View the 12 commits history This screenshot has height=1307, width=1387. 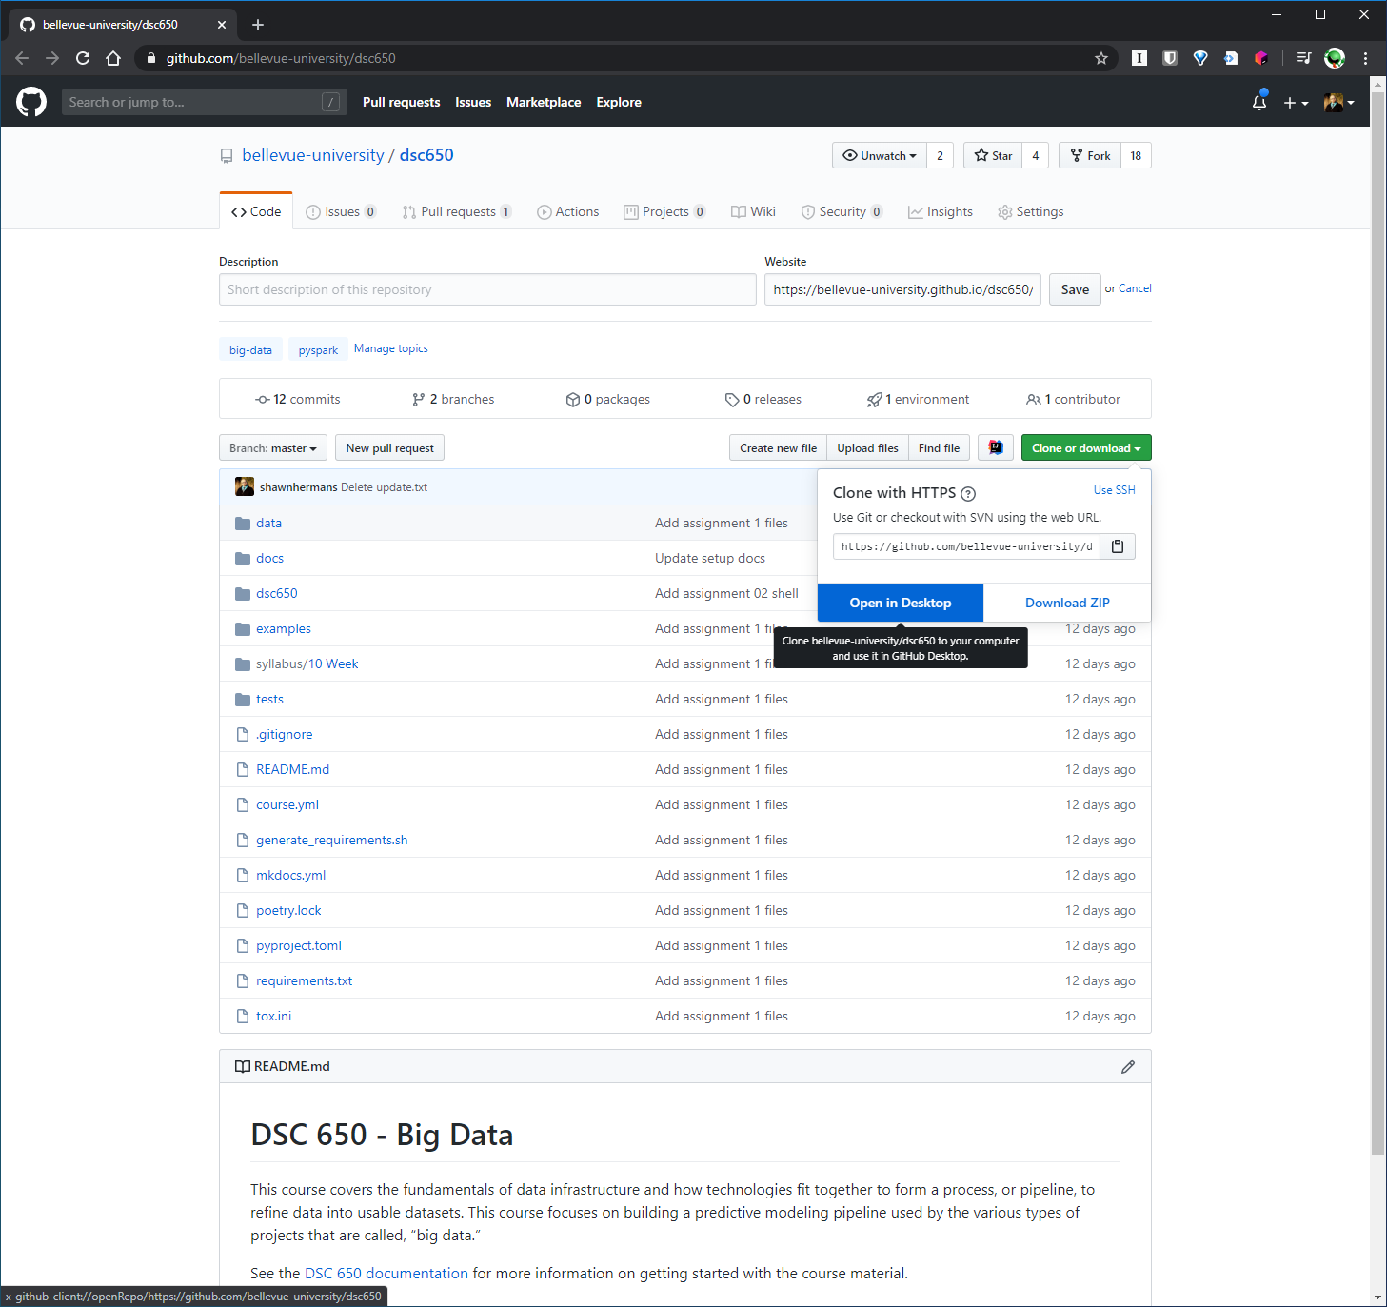[x=298, y=399]
